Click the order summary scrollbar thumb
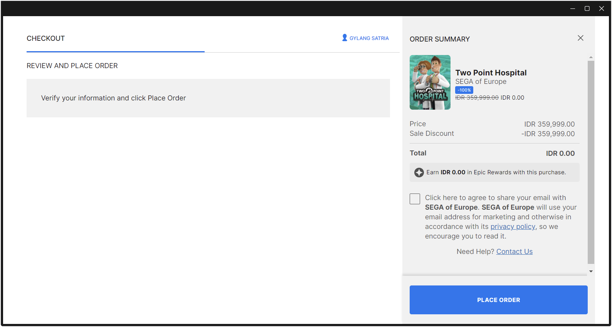The height and width of the screenshot is (327, 612). point(591,162)
